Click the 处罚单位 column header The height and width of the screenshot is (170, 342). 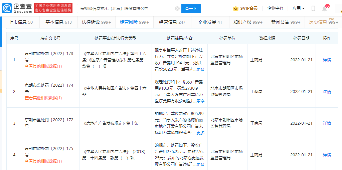[227, 38]
